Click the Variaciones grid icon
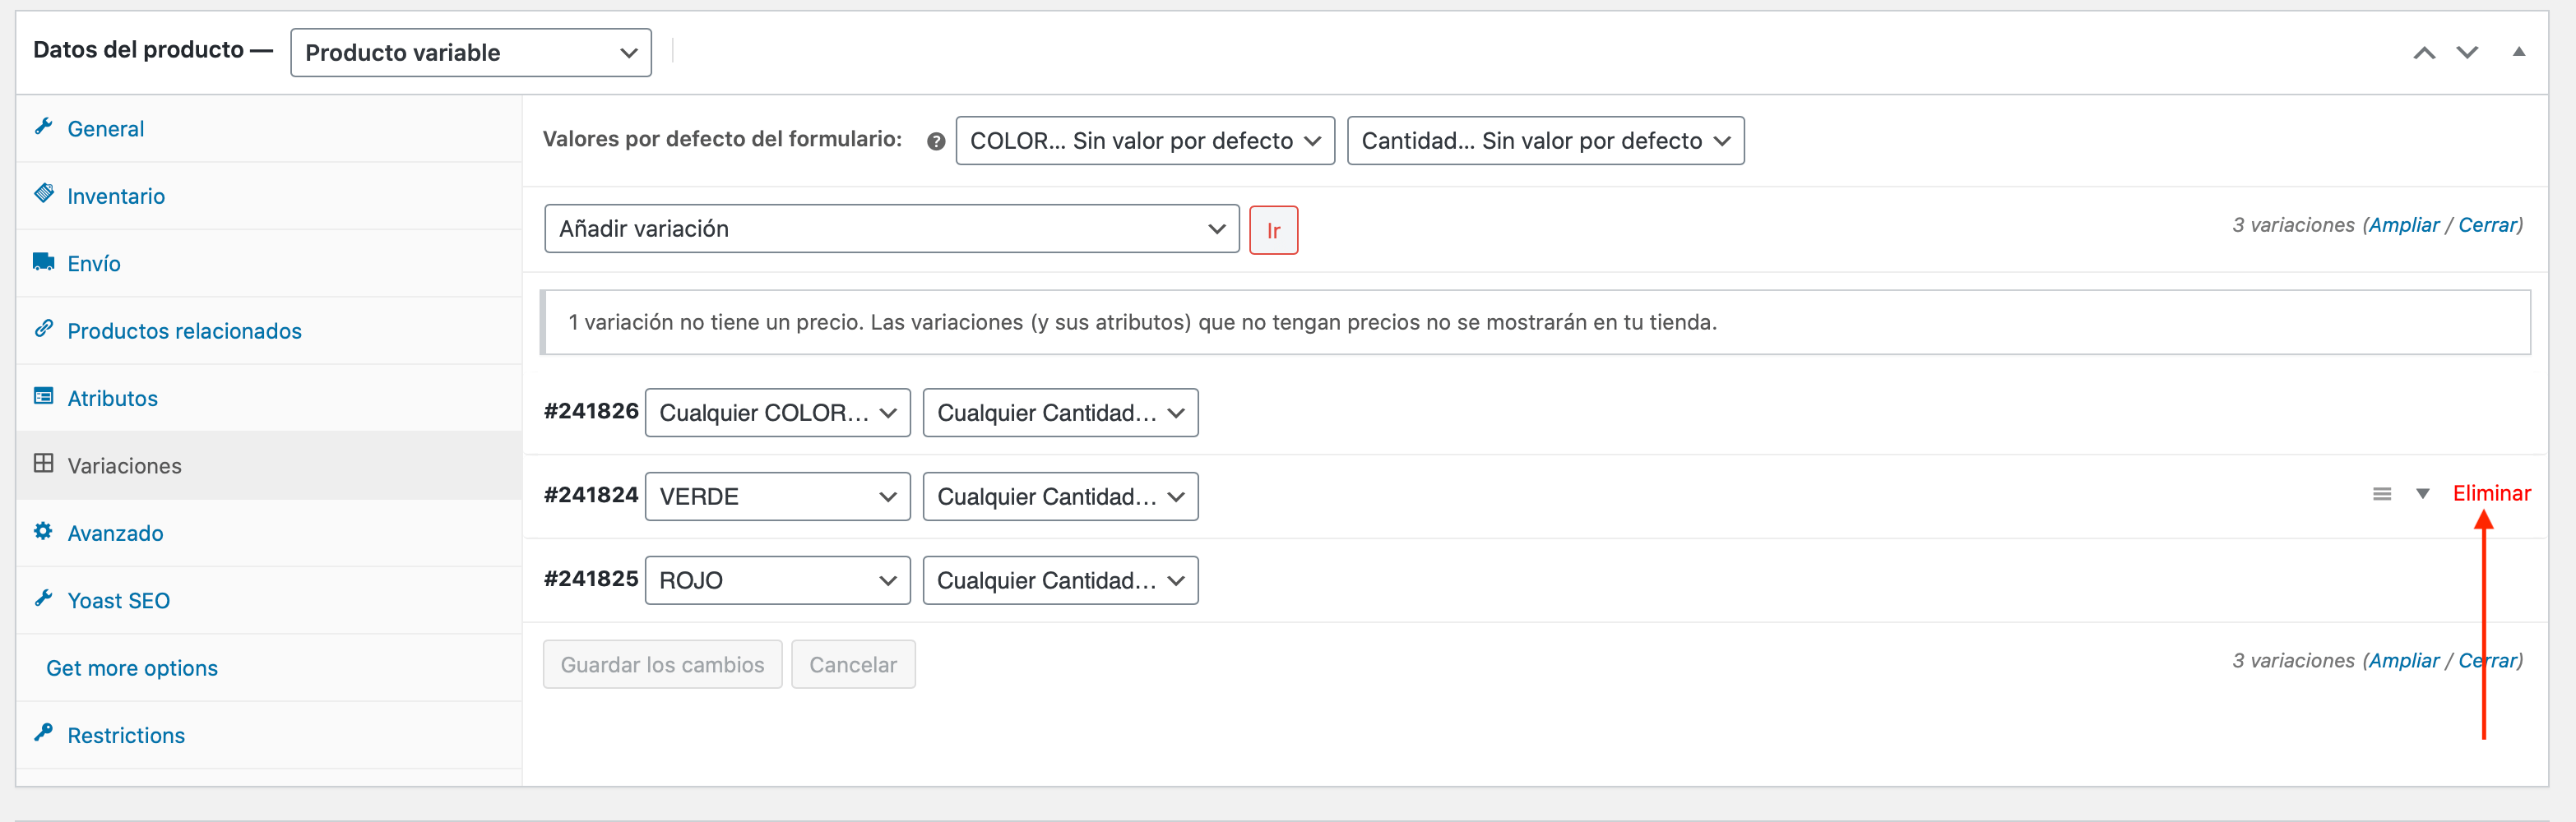Screen dimensions: 2576x822 coord(43,463)
